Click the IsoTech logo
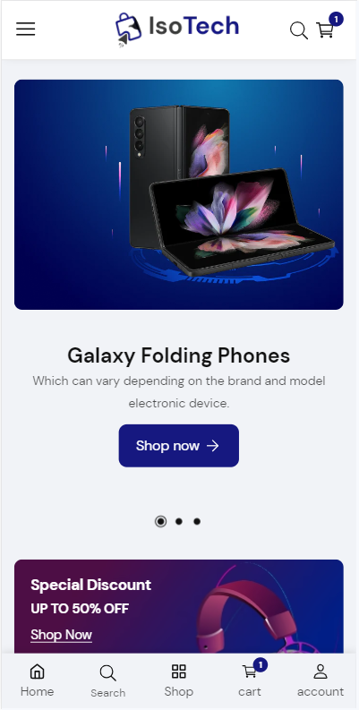Image resolution: width=359 pixels, height=710 pixels. tap(177, 29)
